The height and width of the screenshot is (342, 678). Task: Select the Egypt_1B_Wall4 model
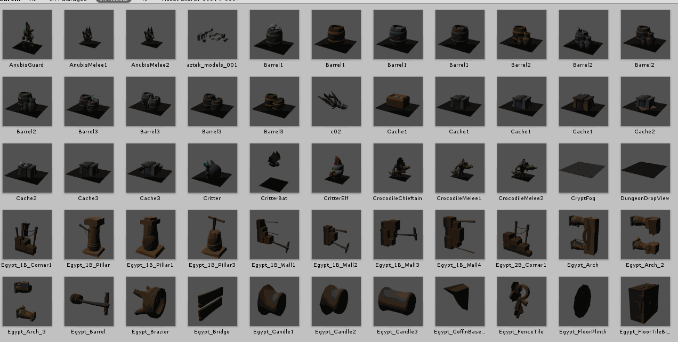pos(460,235)
